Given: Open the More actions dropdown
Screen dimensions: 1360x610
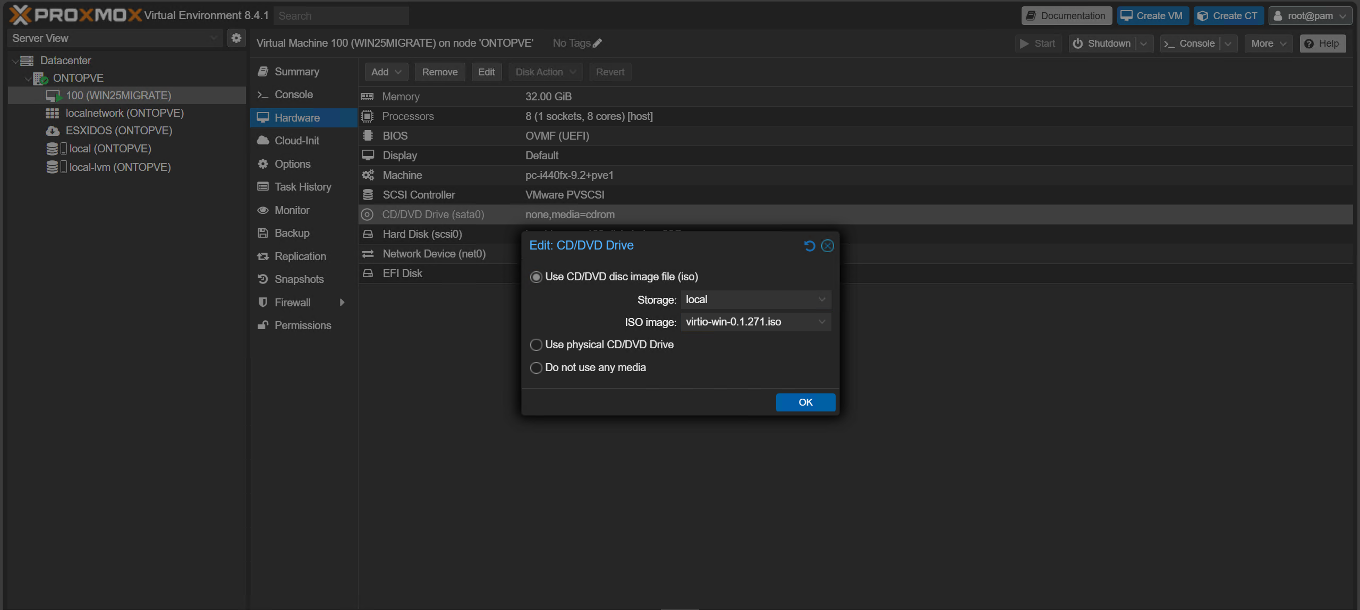Looking at the screenshot, I should click(1268, 44).
